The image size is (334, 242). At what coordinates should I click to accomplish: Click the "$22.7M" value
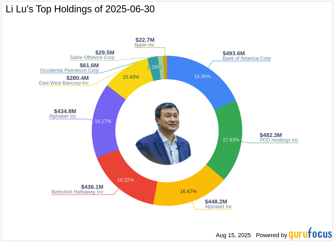point(145,40)
